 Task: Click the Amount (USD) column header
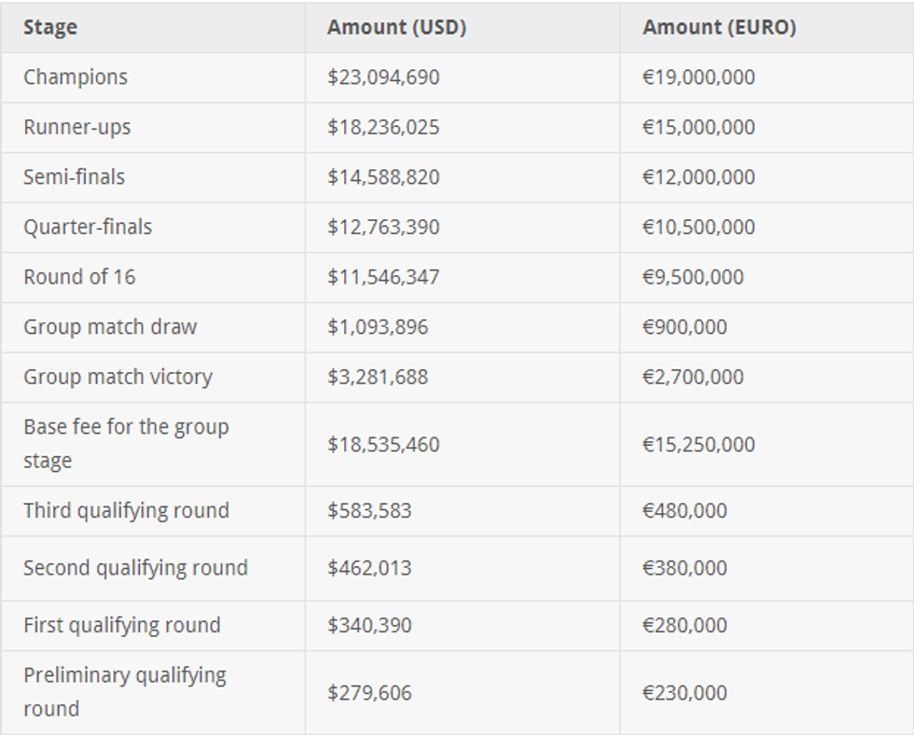click(396, 28)
